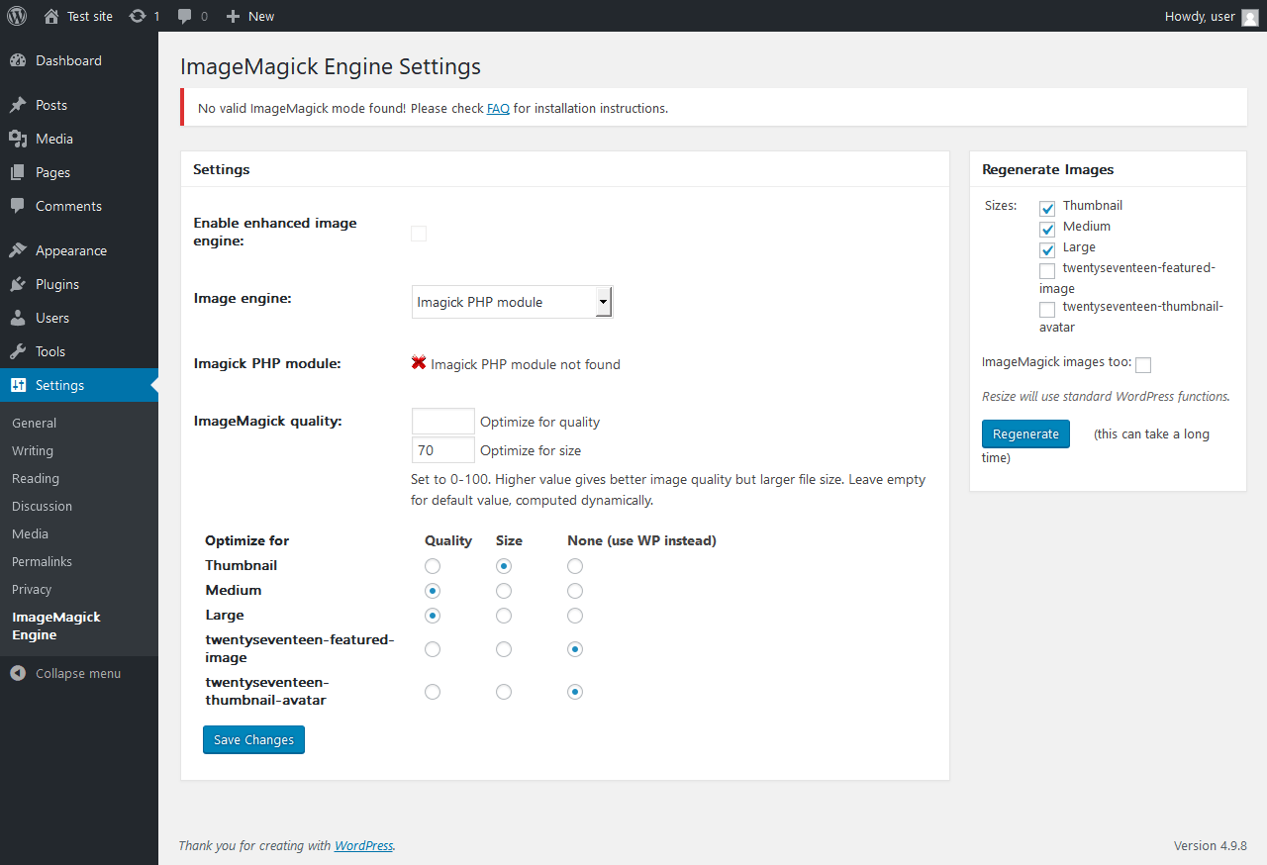Select Quality radio for Thumbnail row
This screenshot has width=1267, height=865.
click(x=433, y=566)
